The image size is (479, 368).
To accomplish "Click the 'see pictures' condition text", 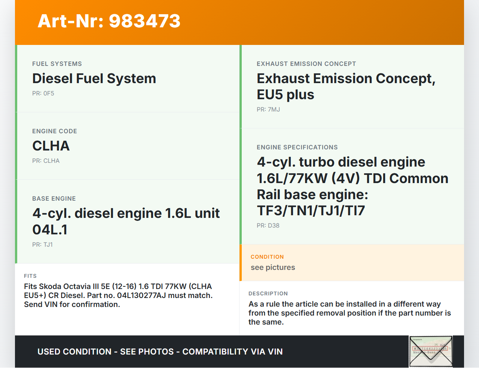I will coord(273,268).
